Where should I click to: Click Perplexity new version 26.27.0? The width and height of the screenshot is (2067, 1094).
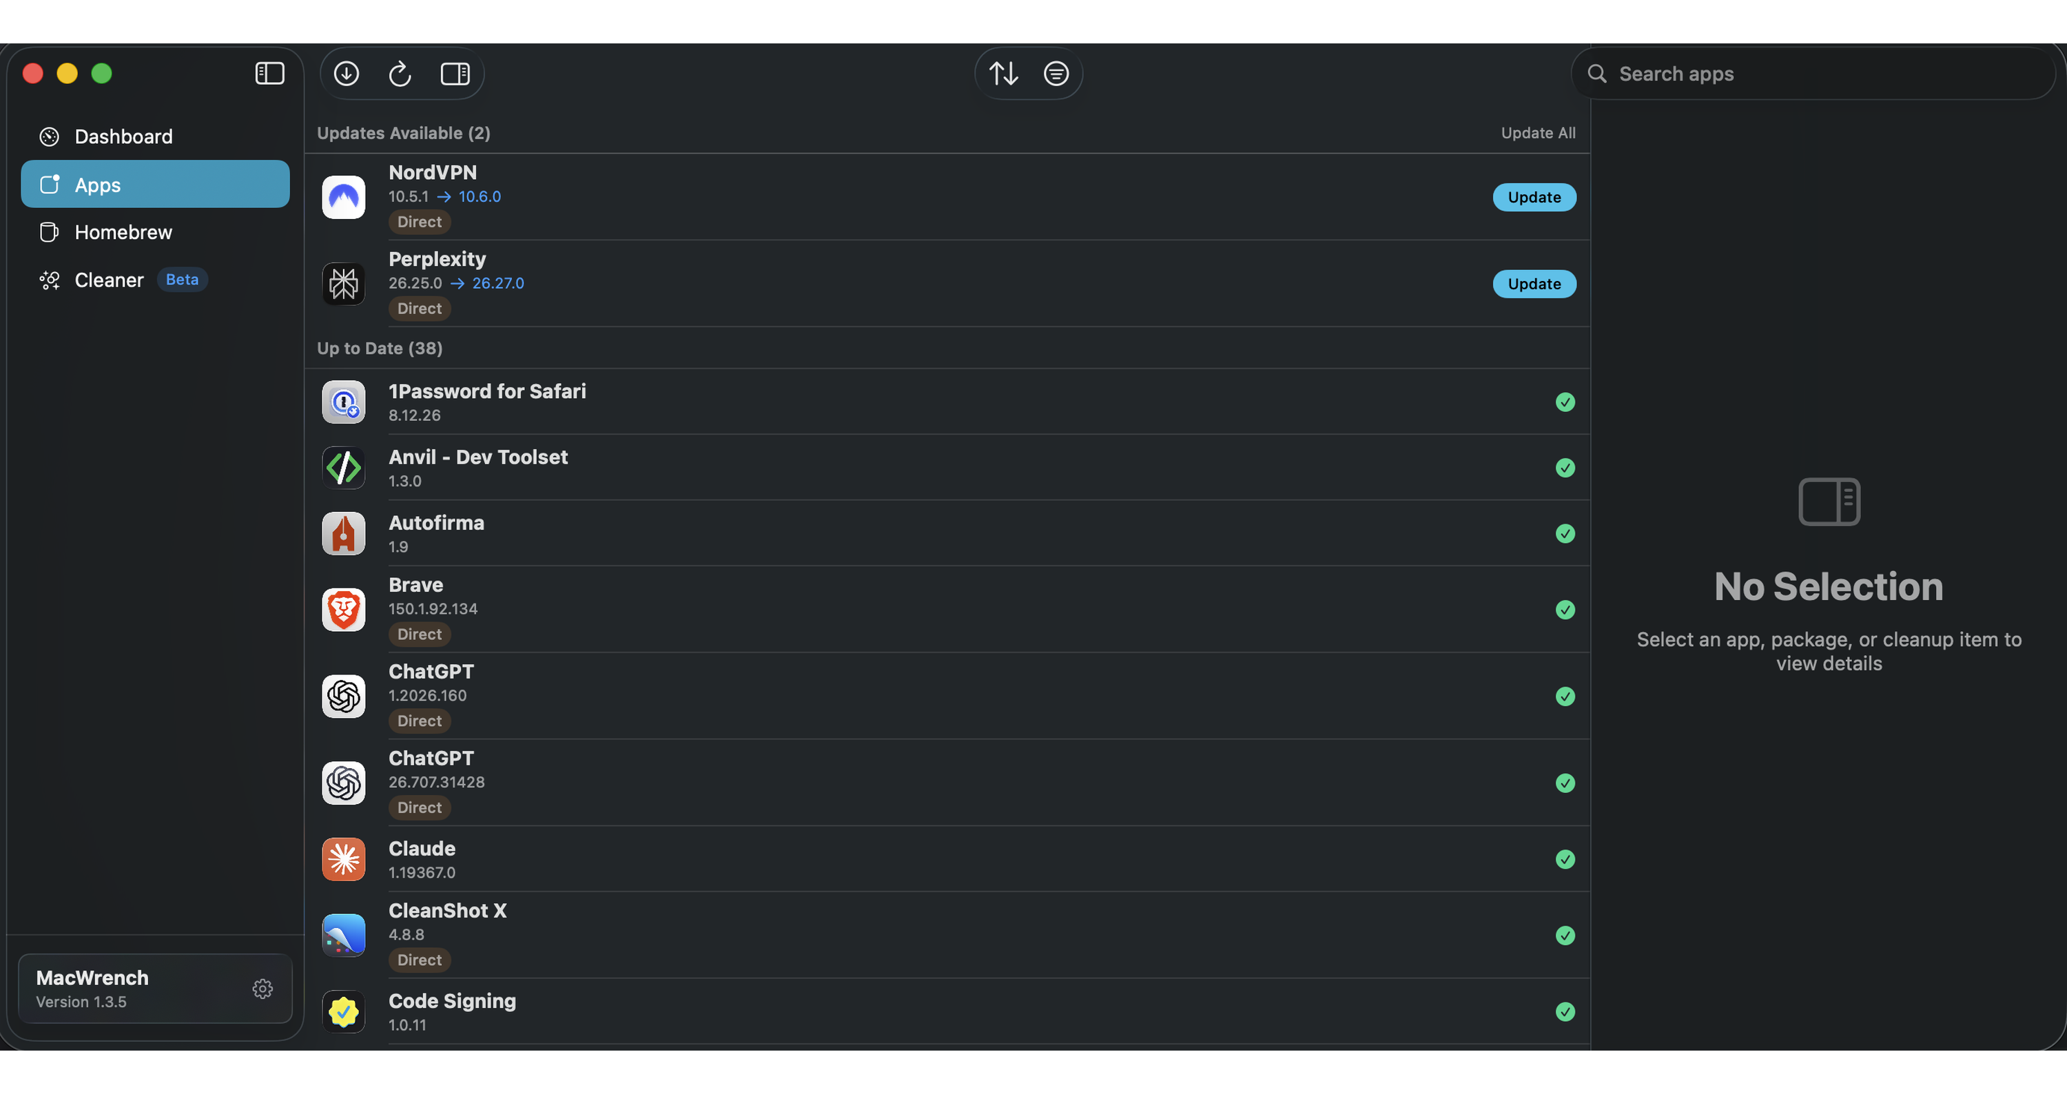click(x=498, y=283)
